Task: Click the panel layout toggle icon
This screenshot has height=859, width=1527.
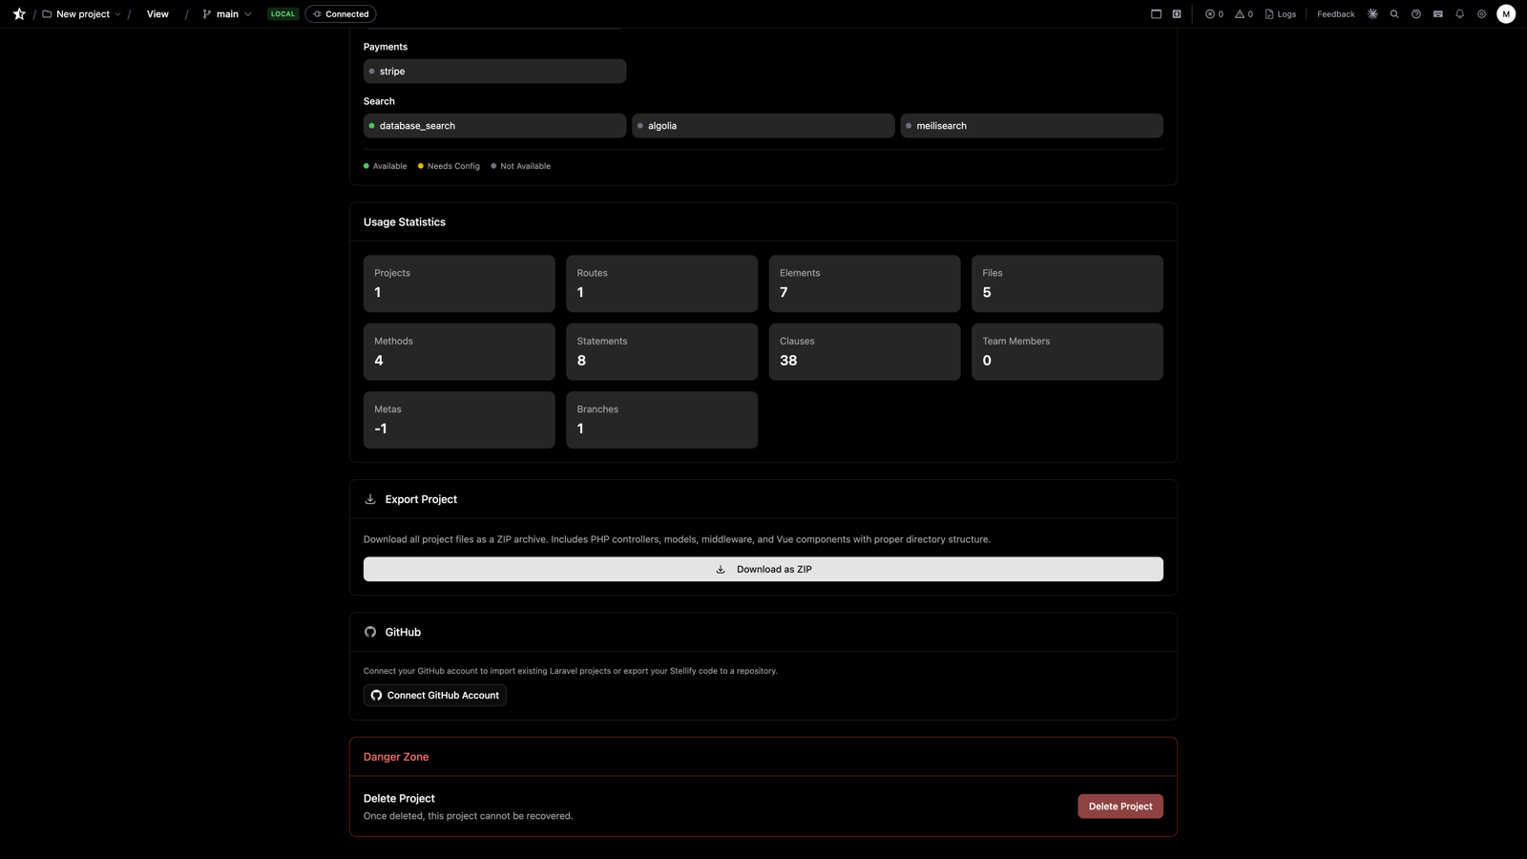Action: (x=1155, y=13)
